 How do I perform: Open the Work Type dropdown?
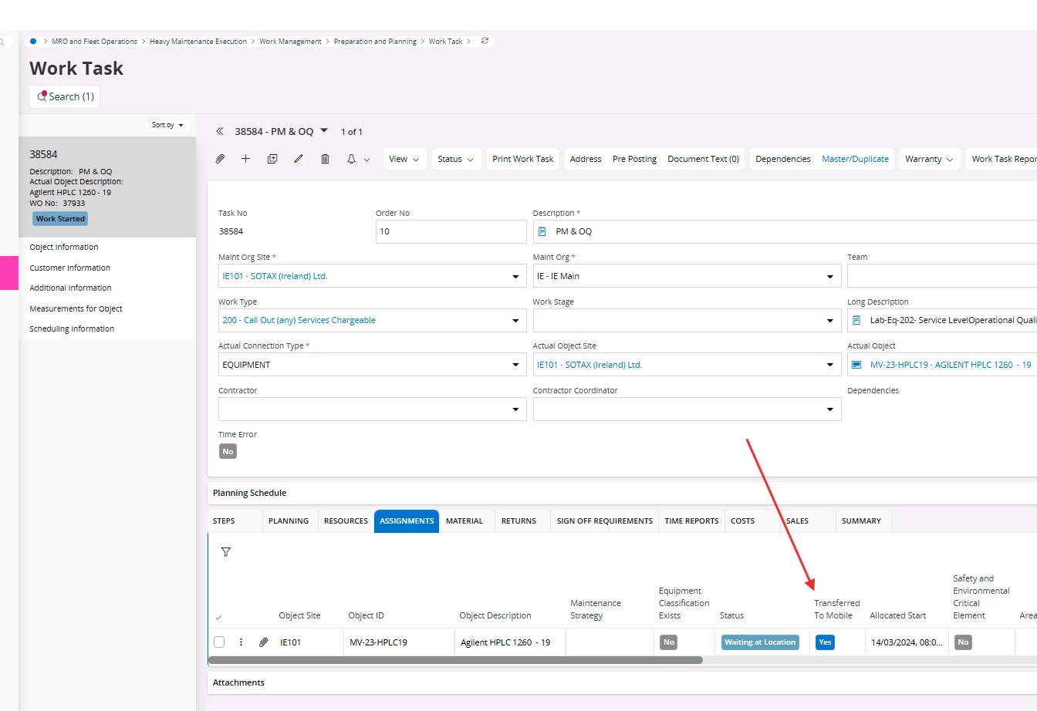click(x=515, y=321)
